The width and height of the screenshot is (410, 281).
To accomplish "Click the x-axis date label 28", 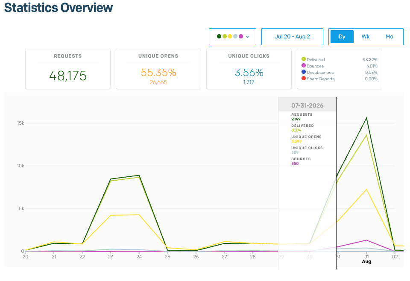I will (x=252, y=257).
